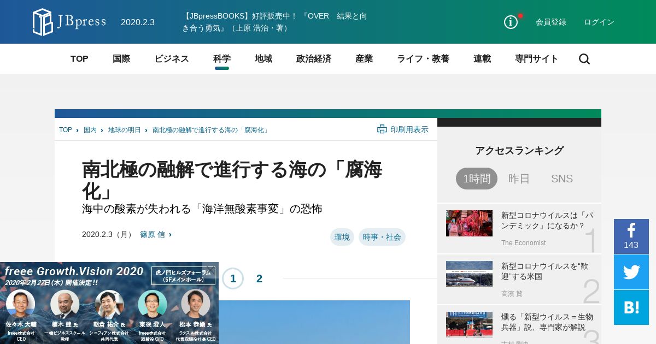Open the site search magnifier icon
This screenshot has width=656, height=344.
(584, 59)
